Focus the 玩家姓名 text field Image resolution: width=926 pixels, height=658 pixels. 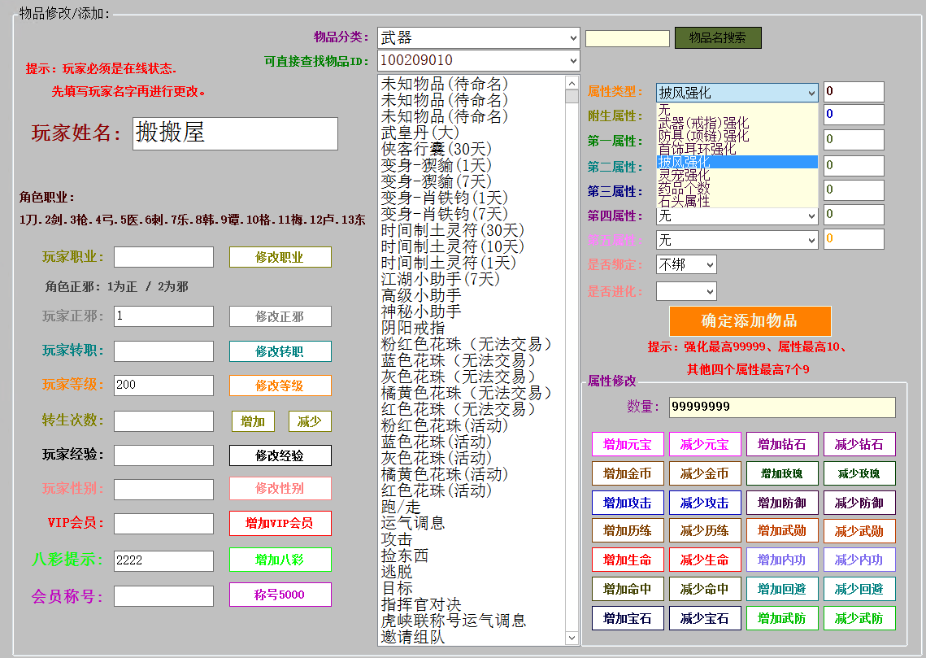tap(235, 133)
